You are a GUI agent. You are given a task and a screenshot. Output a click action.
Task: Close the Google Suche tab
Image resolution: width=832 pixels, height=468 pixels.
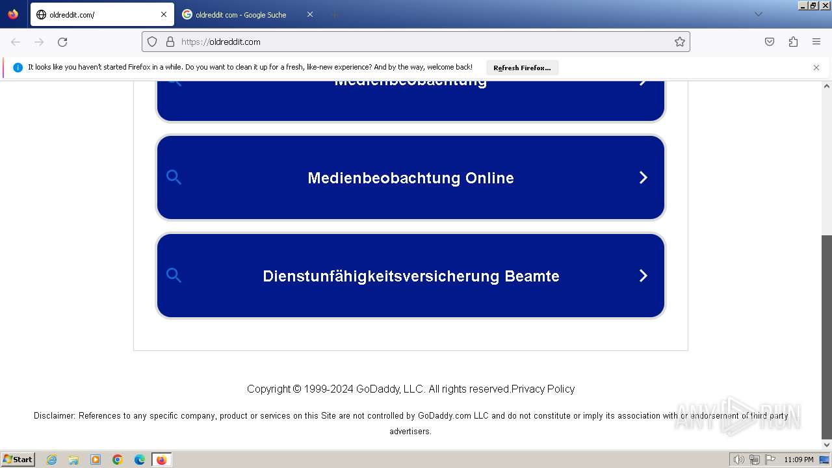(310, 14)
